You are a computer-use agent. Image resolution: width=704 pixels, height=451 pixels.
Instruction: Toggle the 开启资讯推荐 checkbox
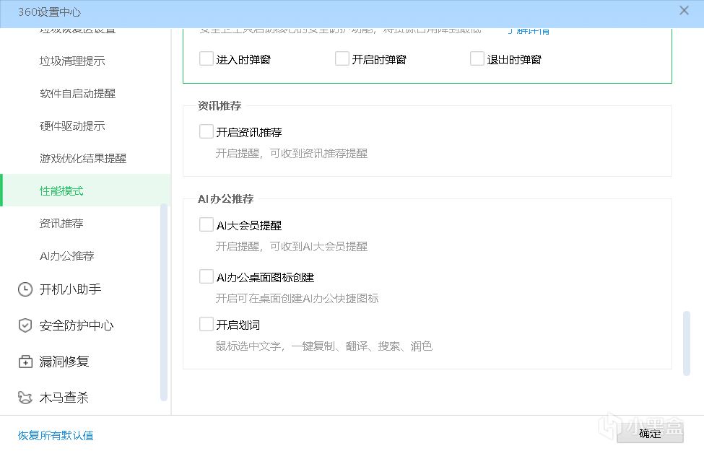206,131
